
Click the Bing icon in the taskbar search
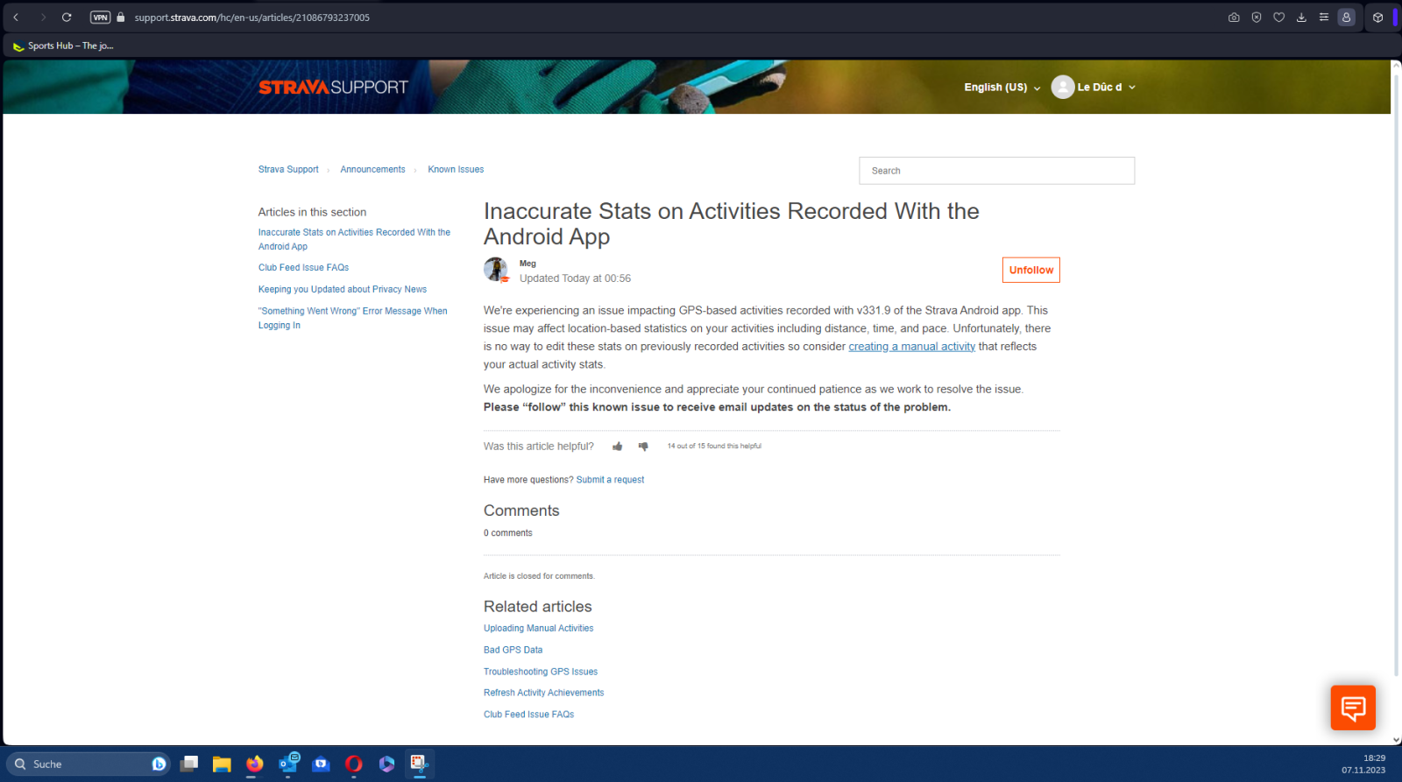click(159, 764)
